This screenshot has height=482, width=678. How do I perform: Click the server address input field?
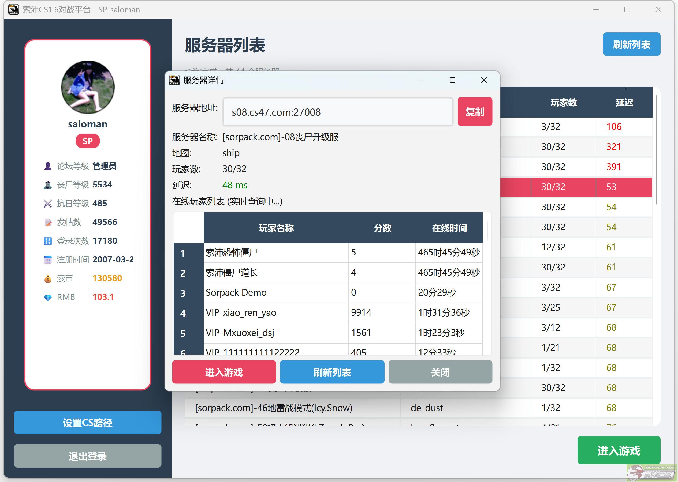point(337,112)
